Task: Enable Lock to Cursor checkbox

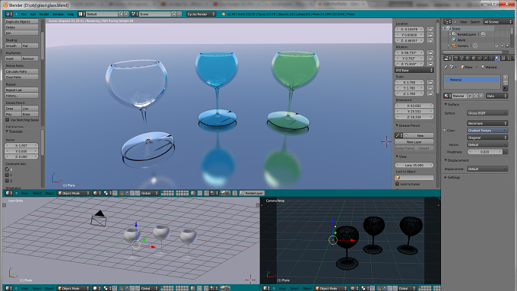Action: point(398,184)
